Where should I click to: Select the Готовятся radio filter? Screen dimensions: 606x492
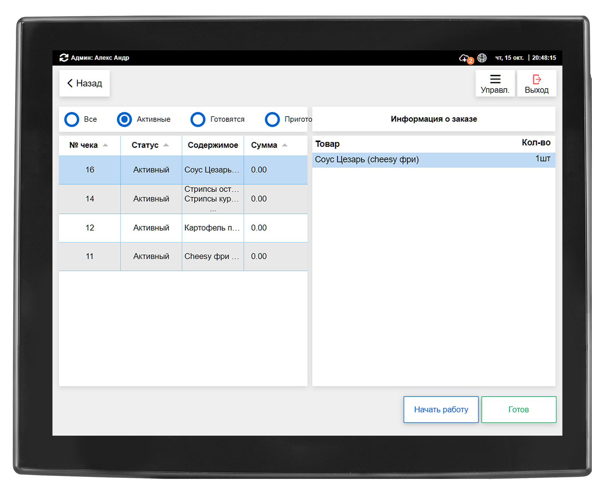(198, 119)
